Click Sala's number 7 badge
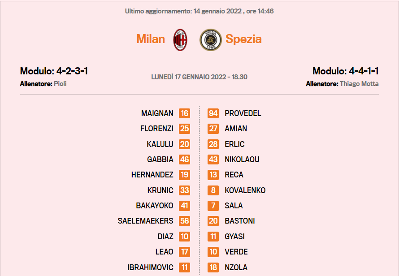This screenshot has height=276, width=399. click(213, 206)
